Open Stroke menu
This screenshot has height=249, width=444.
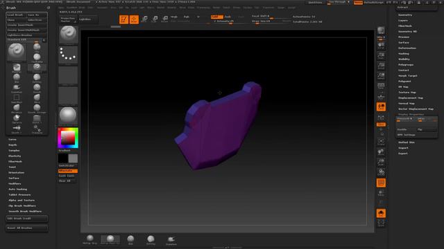click(236, 8)
